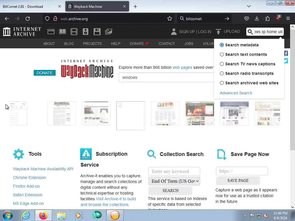Open the web pages link
Image resolution: width=295 pixels, height=221 pixels.
(x=182, y=67)
